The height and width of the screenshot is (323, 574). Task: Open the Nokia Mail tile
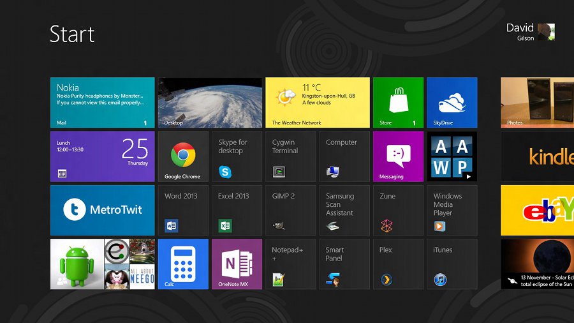pyautogui.click(x=103, y=103)
